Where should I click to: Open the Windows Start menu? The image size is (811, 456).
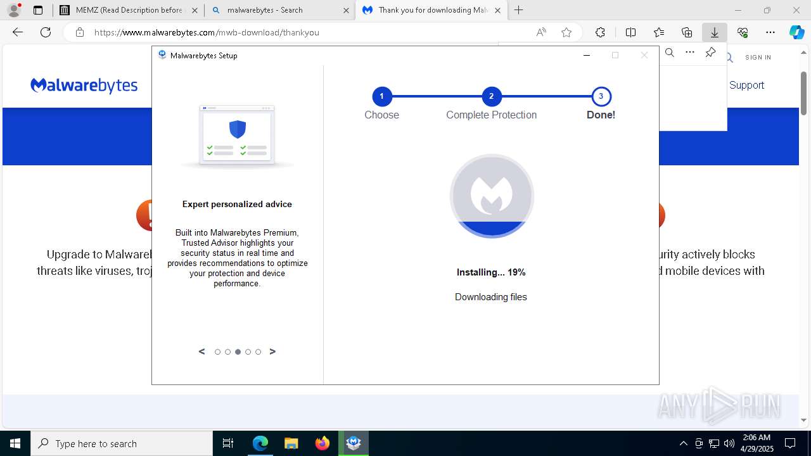pyautogui.click(x=15, y=443)
